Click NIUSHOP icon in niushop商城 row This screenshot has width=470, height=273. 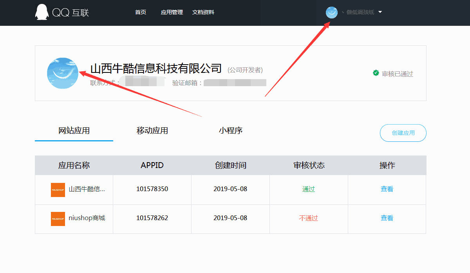point(58,219)
